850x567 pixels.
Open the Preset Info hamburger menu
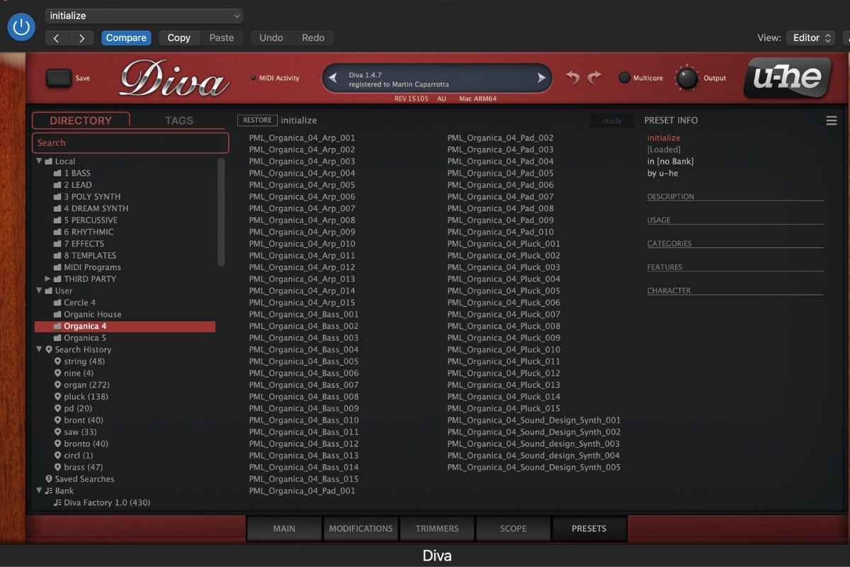pyautogui.click(x=832, y=121)
